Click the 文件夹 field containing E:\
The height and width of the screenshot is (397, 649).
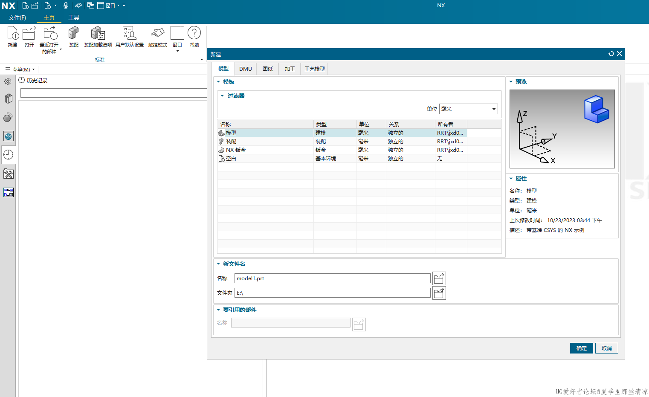click(333, 293)
